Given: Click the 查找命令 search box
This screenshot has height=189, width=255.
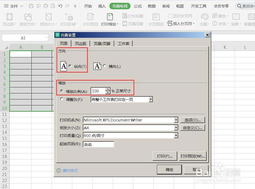Looking at the screenshot, I should [x=245, y=6].
